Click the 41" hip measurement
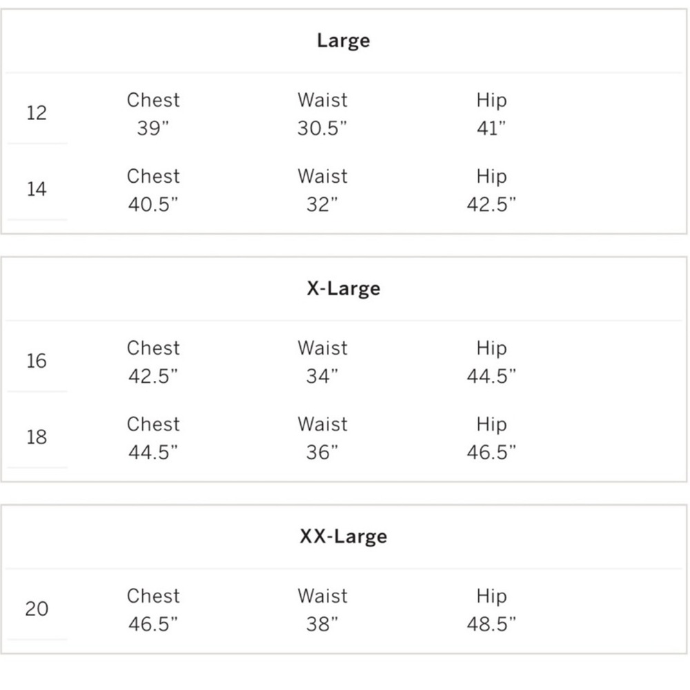Screen dimensions: 690x690 [x=491, y=128]
